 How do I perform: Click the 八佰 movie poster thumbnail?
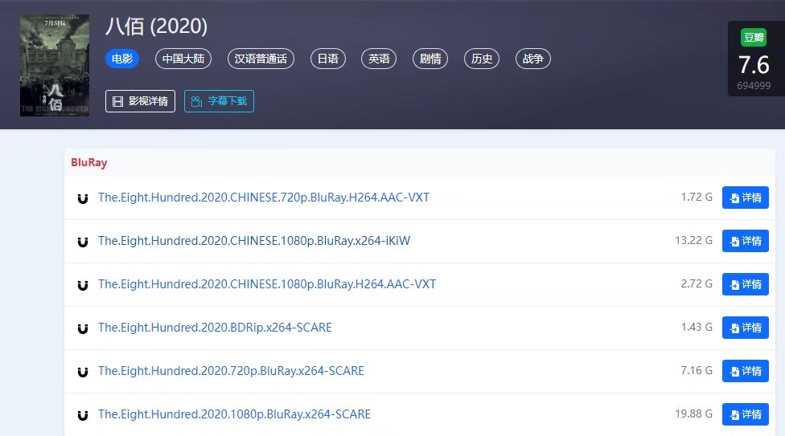55,65
